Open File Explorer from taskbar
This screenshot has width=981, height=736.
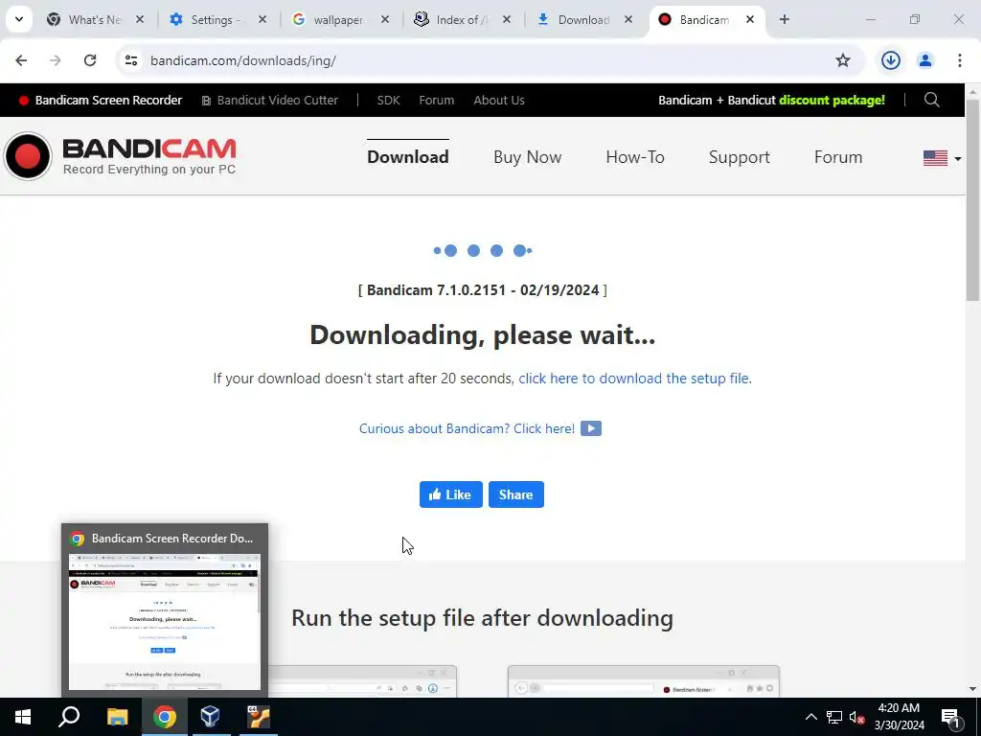117,717
